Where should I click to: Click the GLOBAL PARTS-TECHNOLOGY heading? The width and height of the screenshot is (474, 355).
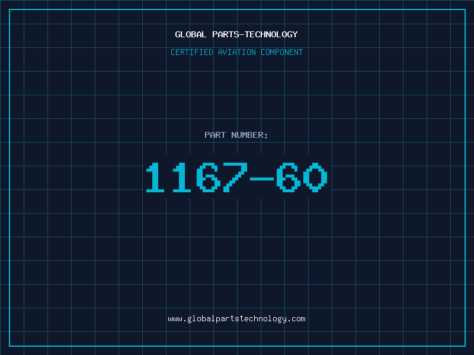point(236,34)
